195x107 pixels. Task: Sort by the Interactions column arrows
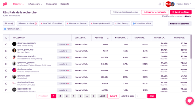pyautogui.click(x=128, y=38)
